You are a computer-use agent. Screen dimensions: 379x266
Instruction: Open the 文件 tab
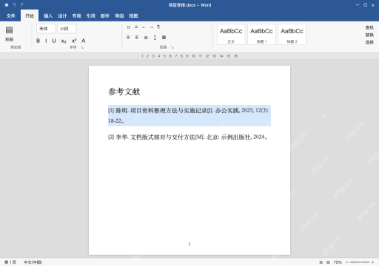(x=10, y=16)
